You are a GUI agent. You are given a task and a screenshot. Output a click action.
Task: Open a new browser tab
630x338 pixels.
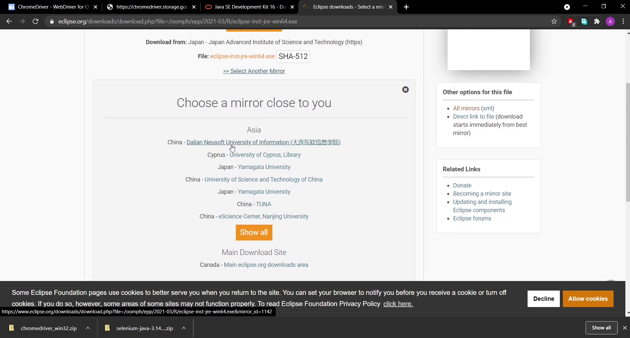pos(406,7)
